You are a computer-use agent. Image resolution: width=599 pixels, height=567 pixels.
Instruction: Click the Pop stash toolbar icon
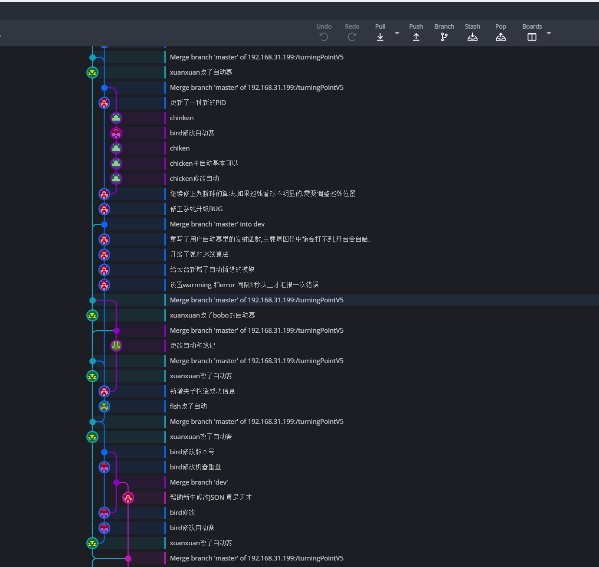(x=501, y=37)
